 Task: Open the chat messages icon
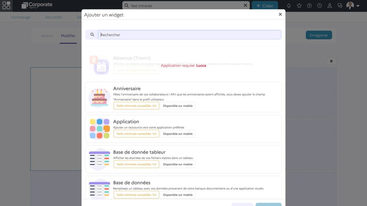340,6
